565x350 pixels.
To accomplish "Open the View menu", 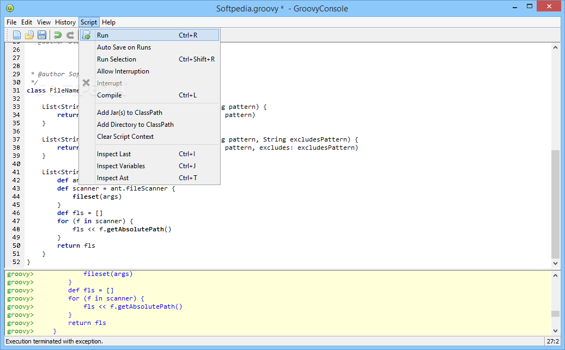I will [44, 22].
